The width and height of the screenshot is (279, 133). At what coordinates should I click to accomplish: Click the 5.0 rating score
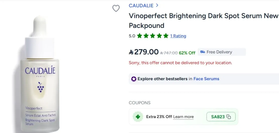pos(132,36)
